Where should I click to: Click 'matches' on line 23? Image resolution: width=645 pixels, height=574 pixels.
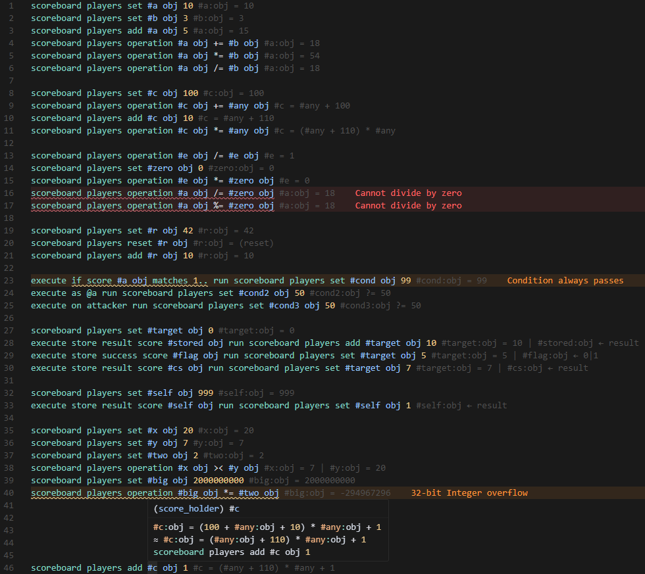[x=170, y=281]
